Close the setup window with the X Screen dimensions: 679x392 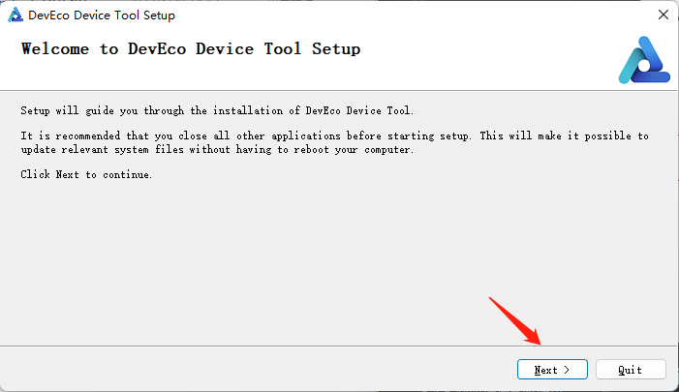(663, 15)
